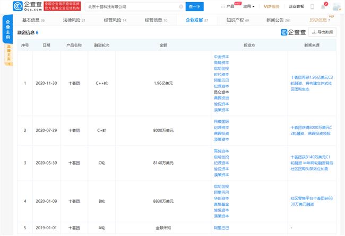Open the 产品 menu
Viewport: 345px width, 236px height.
pyautogui.click(x=230, y=6)
